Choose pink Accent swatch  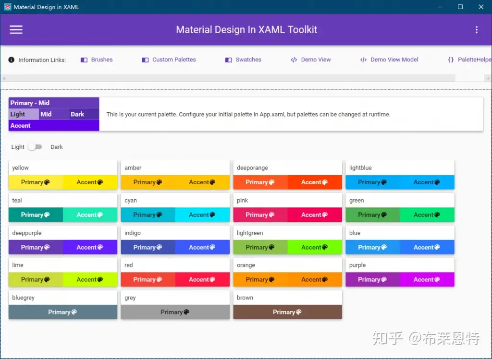[315, 215]
